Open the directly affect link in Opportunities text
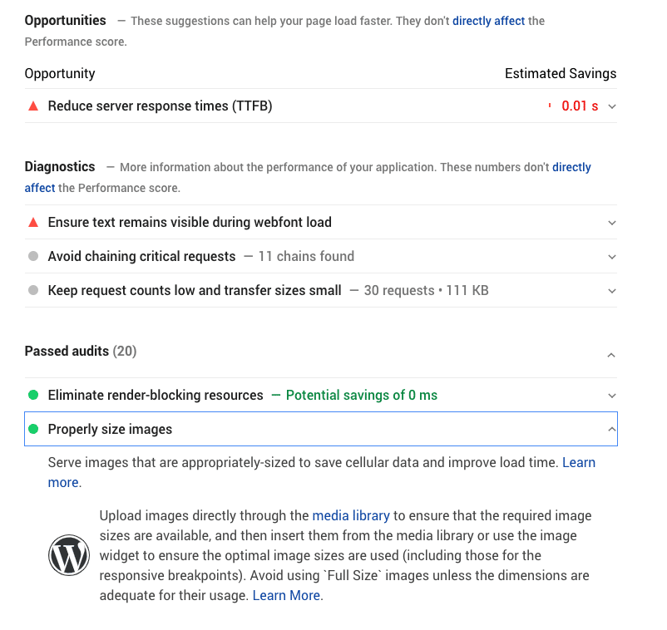This screenshot has width=667, height=630. (x=488, y=21)
